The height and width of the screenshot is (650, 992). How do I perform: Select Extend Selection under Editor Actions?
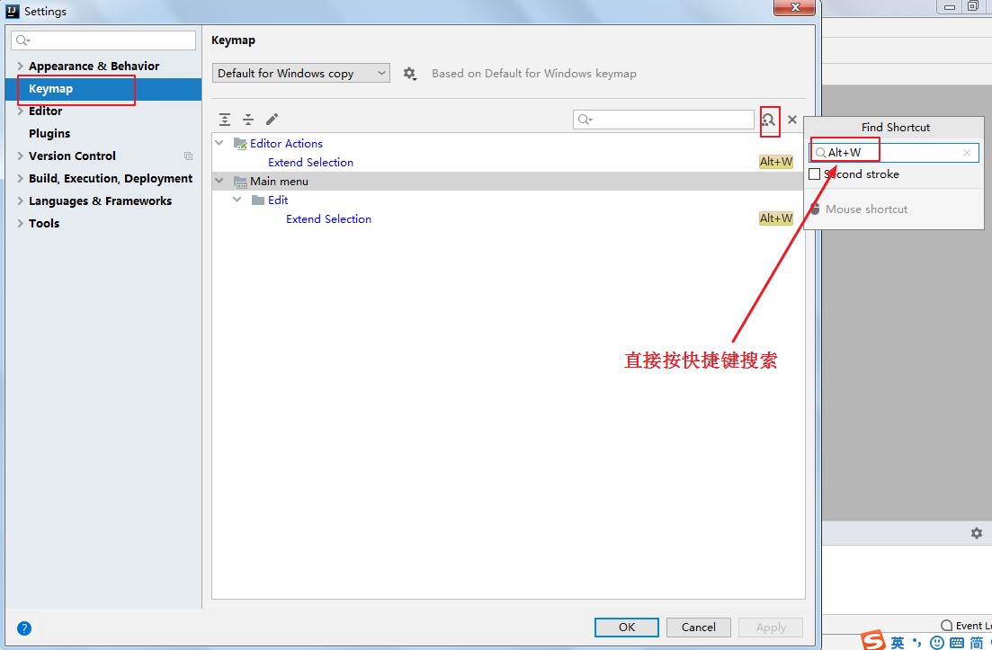(310, 163)
